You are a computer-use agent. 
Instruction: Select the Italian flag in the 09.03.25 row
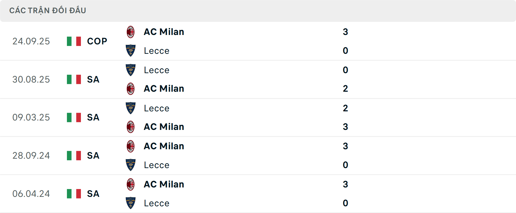pyautogui.click(x=74, y=117)
